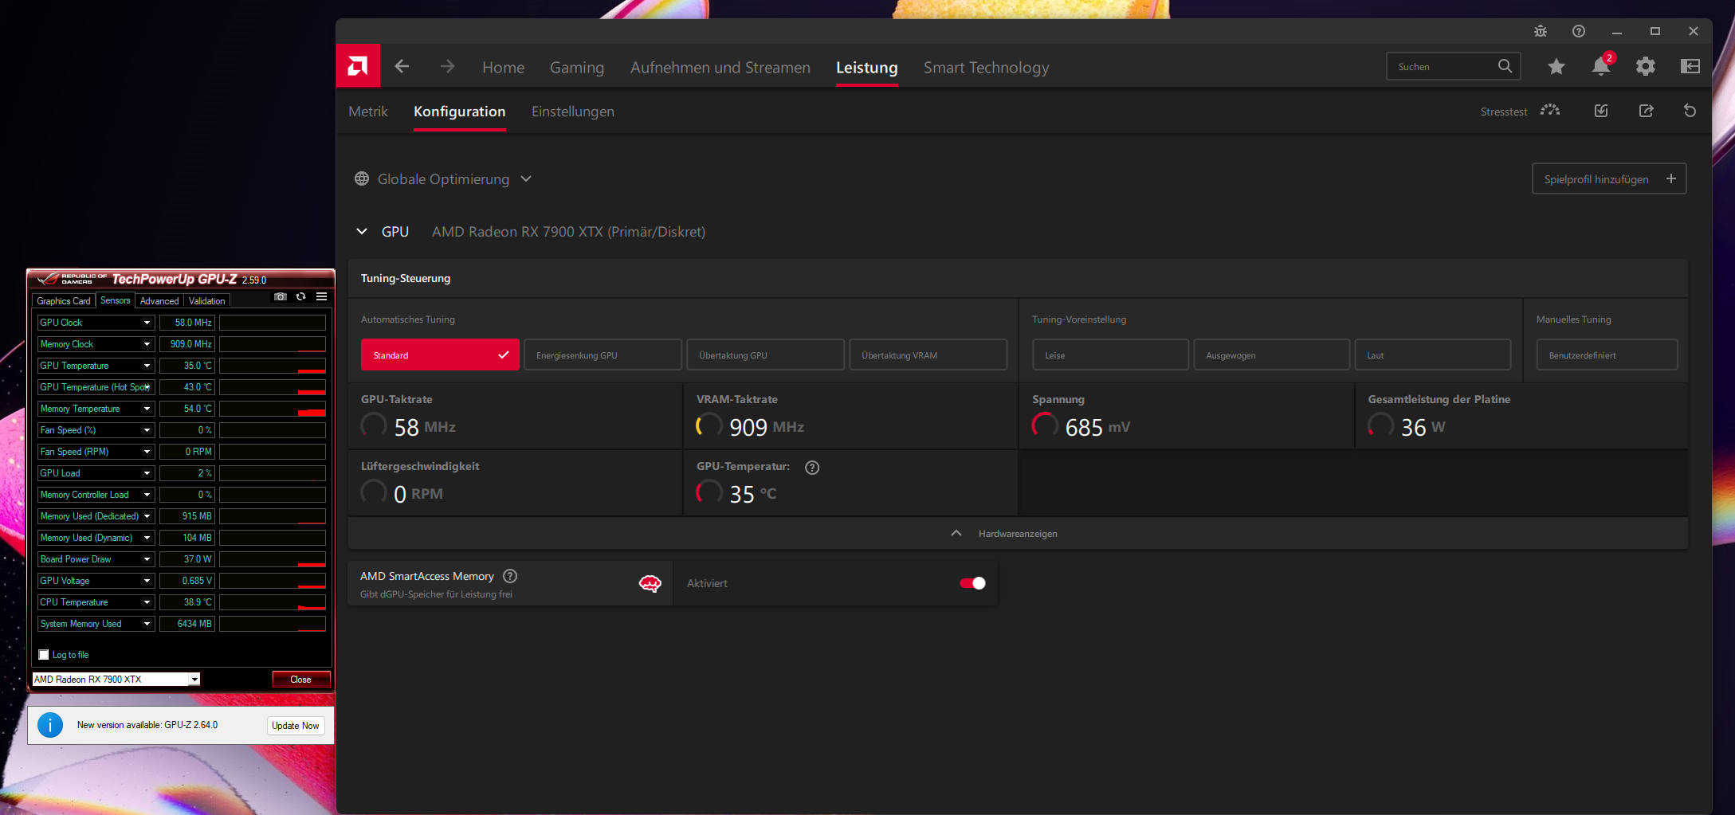1735x815 pixels.
Task: Click Update Now in GPU-Z notice
Action: (x=296, y=725)
